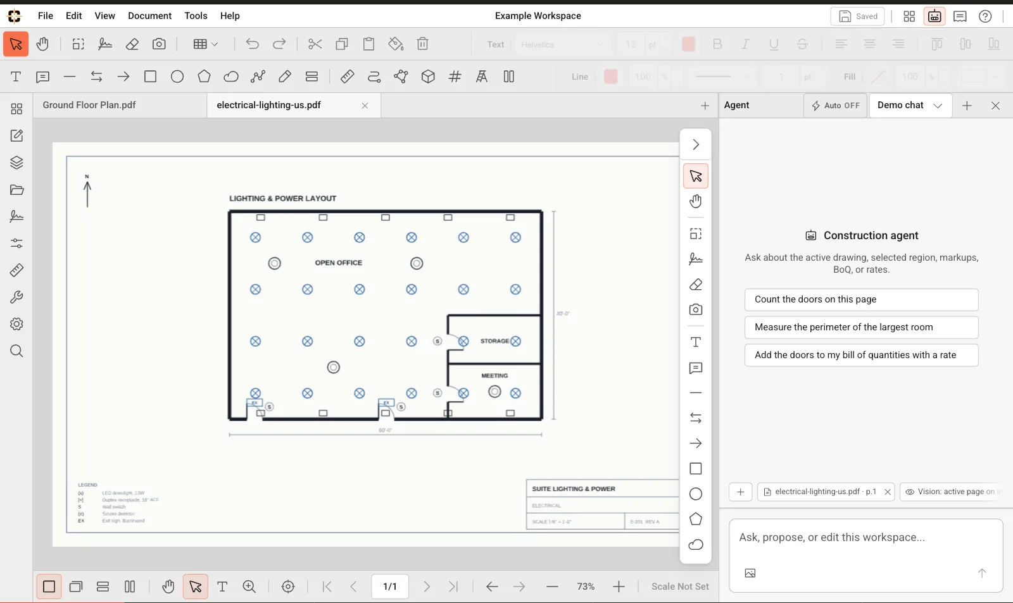Open the Demo chat dropdown
Screen dimensions: 1013x603
click(x=910, y=106)
